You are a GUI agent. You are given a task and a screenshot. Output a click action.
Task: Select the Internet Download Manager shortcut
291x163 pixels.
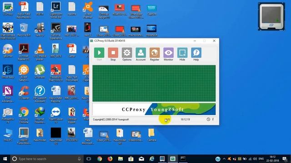pyautogui.click(x=40, y=115)
